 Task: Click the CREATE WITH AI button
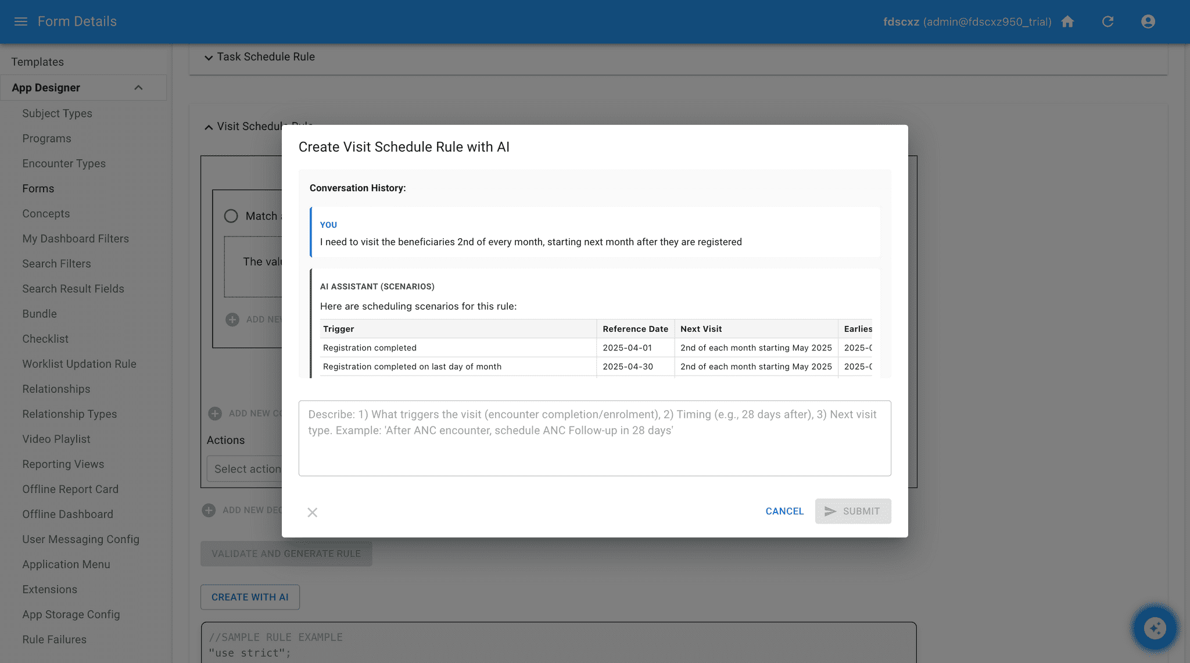[x=250, y=597]
